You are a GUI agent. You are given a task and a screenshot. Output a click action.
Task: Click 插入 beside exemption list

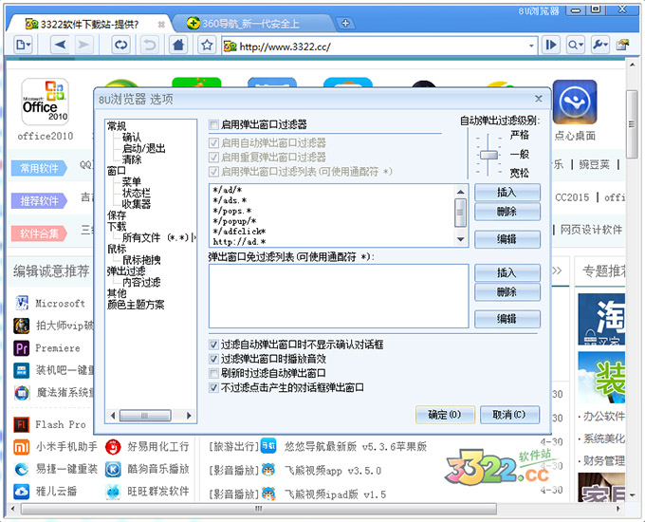(507, 272)
